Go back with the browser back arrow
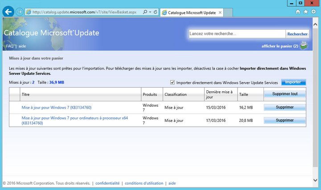Viewport: 321px width, 190px height. click(x=8, y=12)
